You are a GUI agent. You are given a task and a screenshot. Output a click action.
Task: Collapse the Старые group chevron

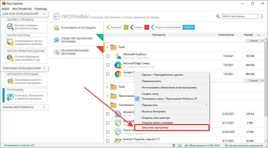(x=262, y=80)
